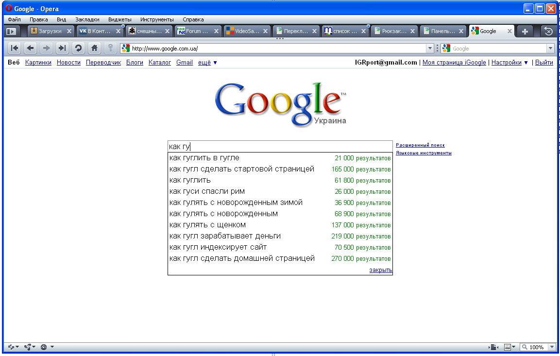Open the Картинки link in Google bar

click(x=38, y=62)
